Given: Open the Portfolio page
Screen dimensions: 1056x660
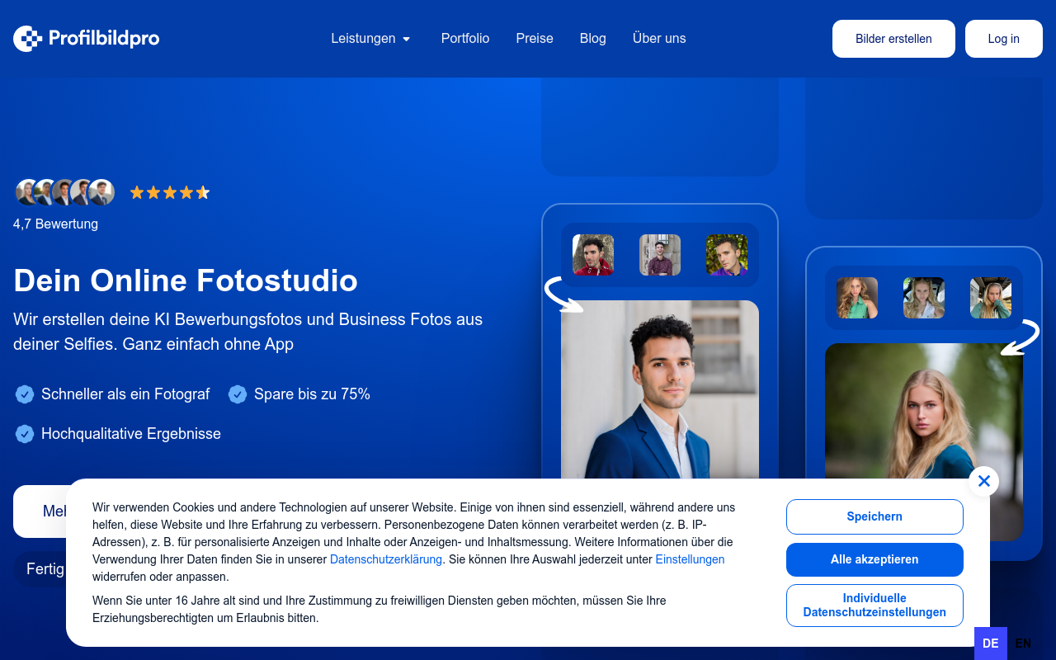Looking at the screenshot, I should click(465, 39).
